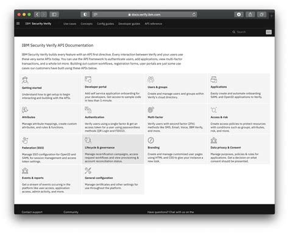Screen dimensions: 289x233
Task: Open the Data privacy & Consent icon
Action: coord(214,140)
